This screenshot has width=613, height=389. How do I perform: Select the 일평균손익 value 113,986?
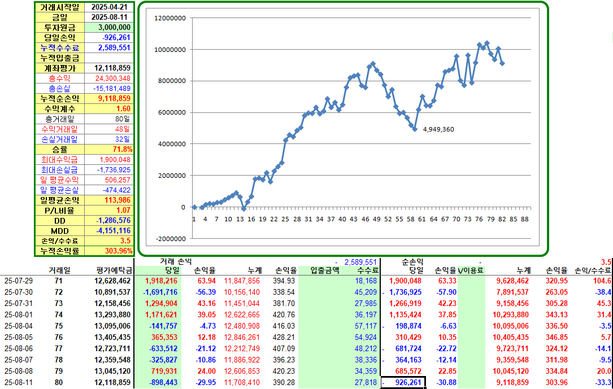click(x=109, y=200)
